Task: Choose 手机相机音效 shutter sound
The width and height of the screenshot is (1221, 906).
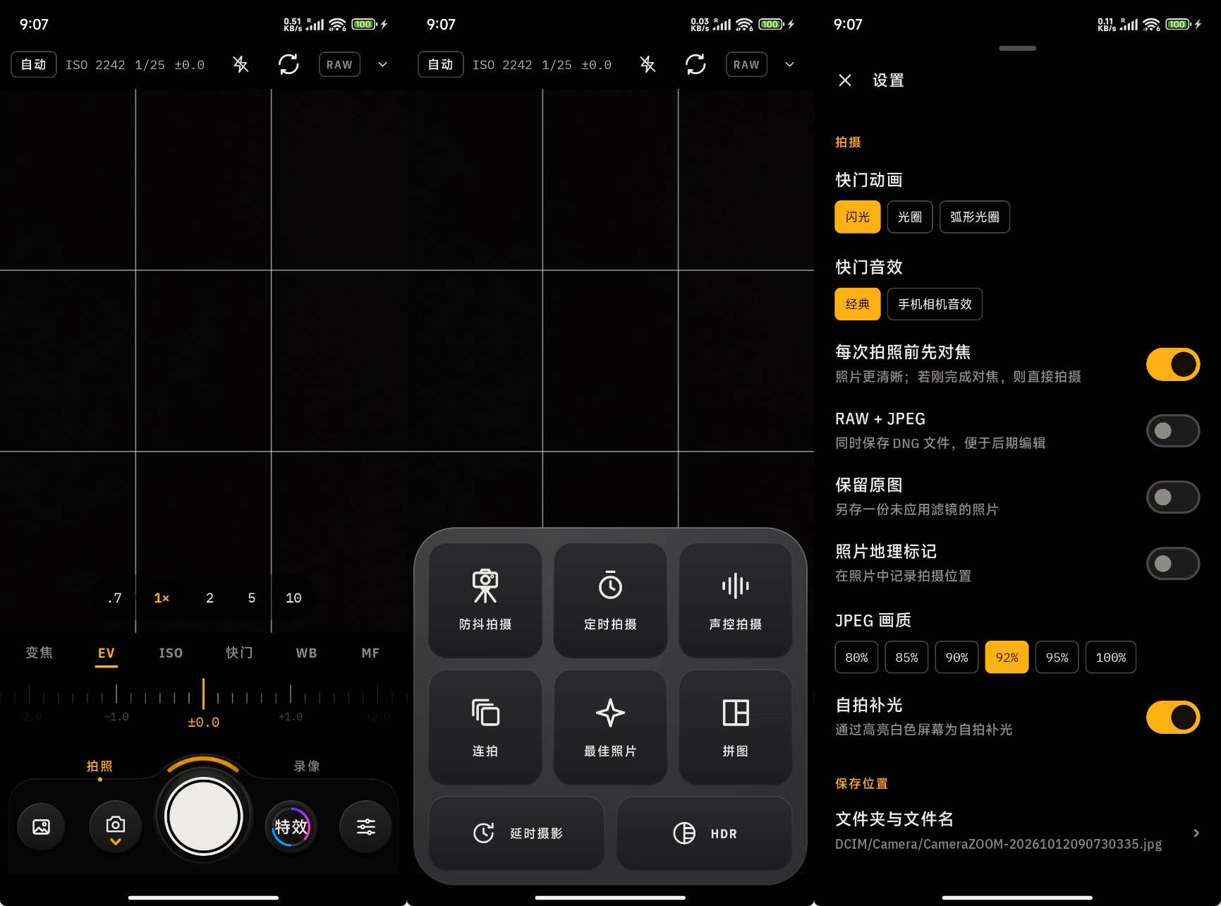Action: click(x=935, y=304)
